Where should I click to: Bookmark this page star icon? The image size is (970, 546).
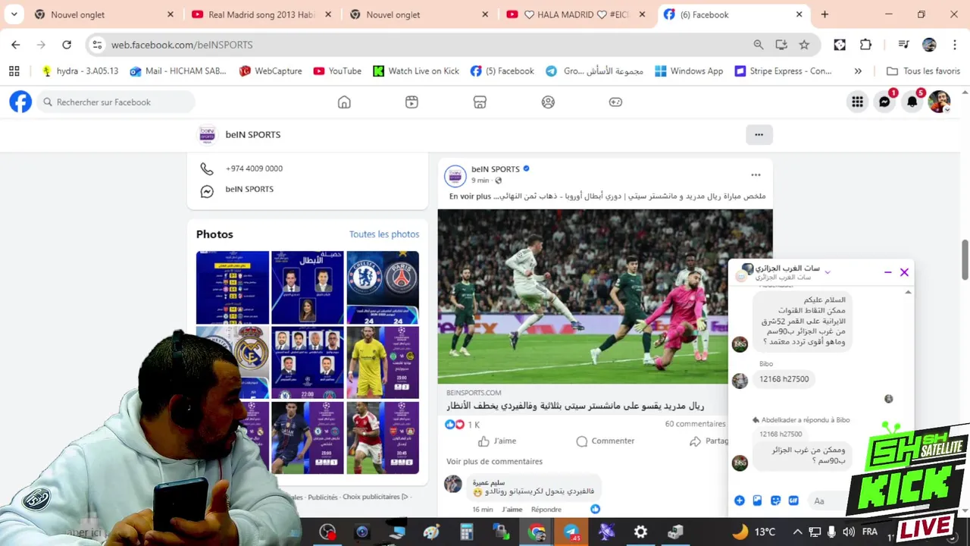click(x=804, y=45)
